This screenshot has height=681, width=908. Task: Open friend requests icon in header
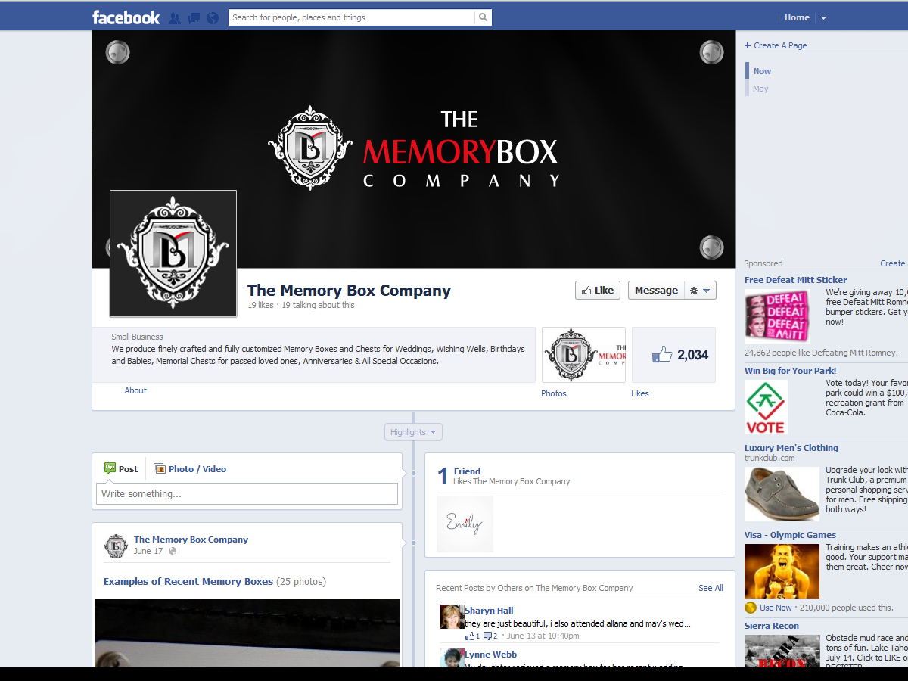[x=175, y=17]
